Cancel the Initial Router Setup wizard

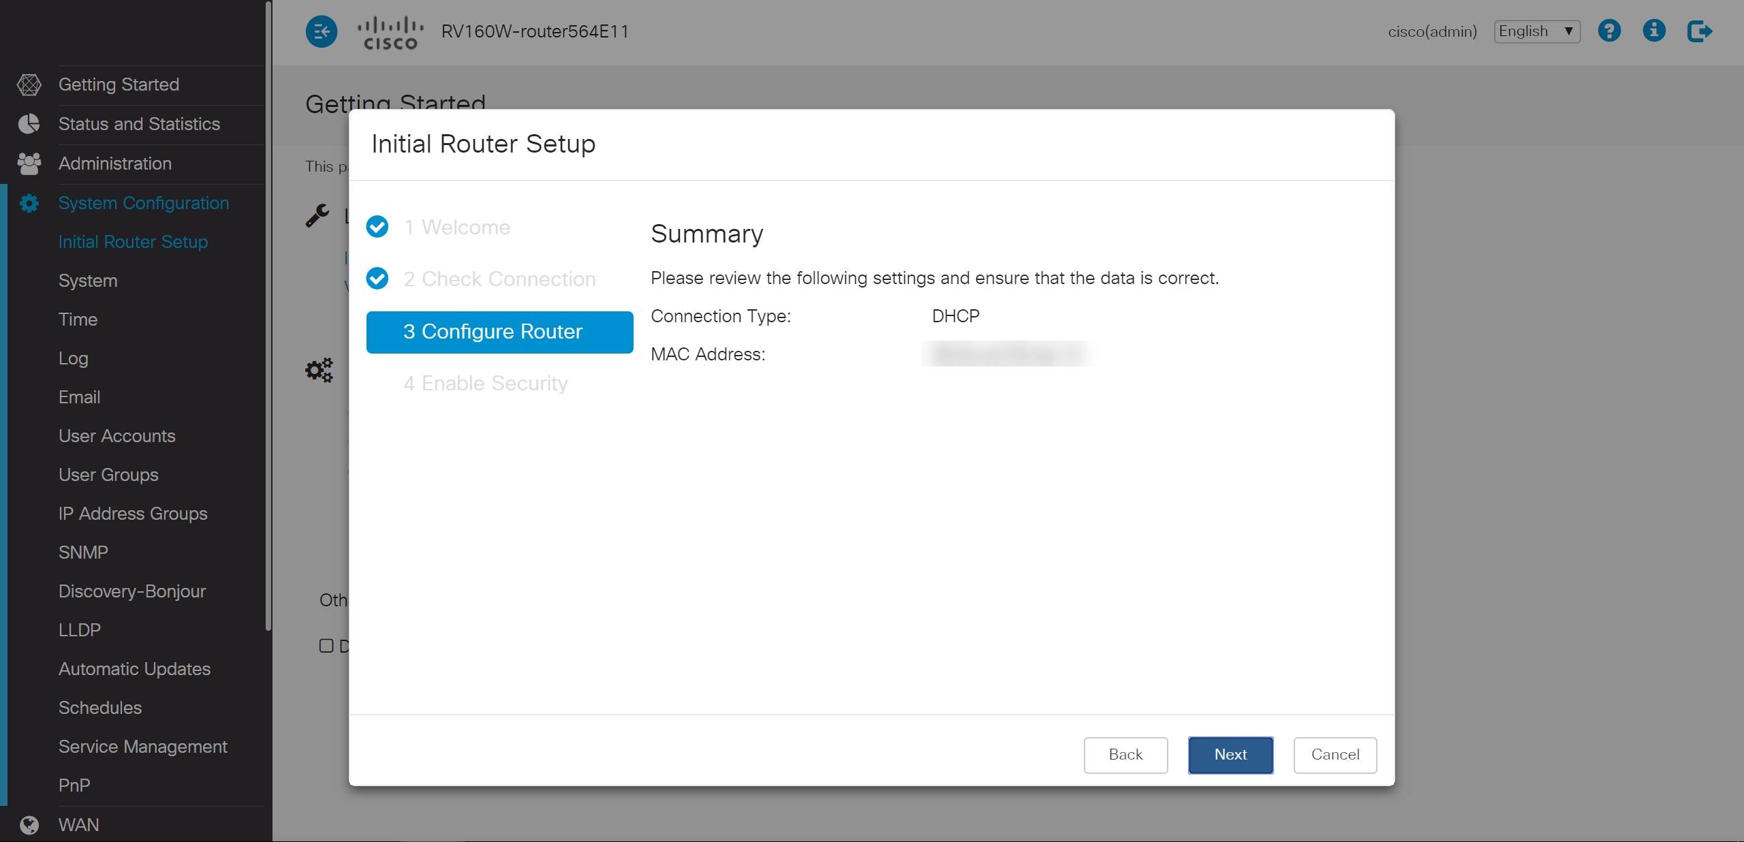pos(1335,755)
